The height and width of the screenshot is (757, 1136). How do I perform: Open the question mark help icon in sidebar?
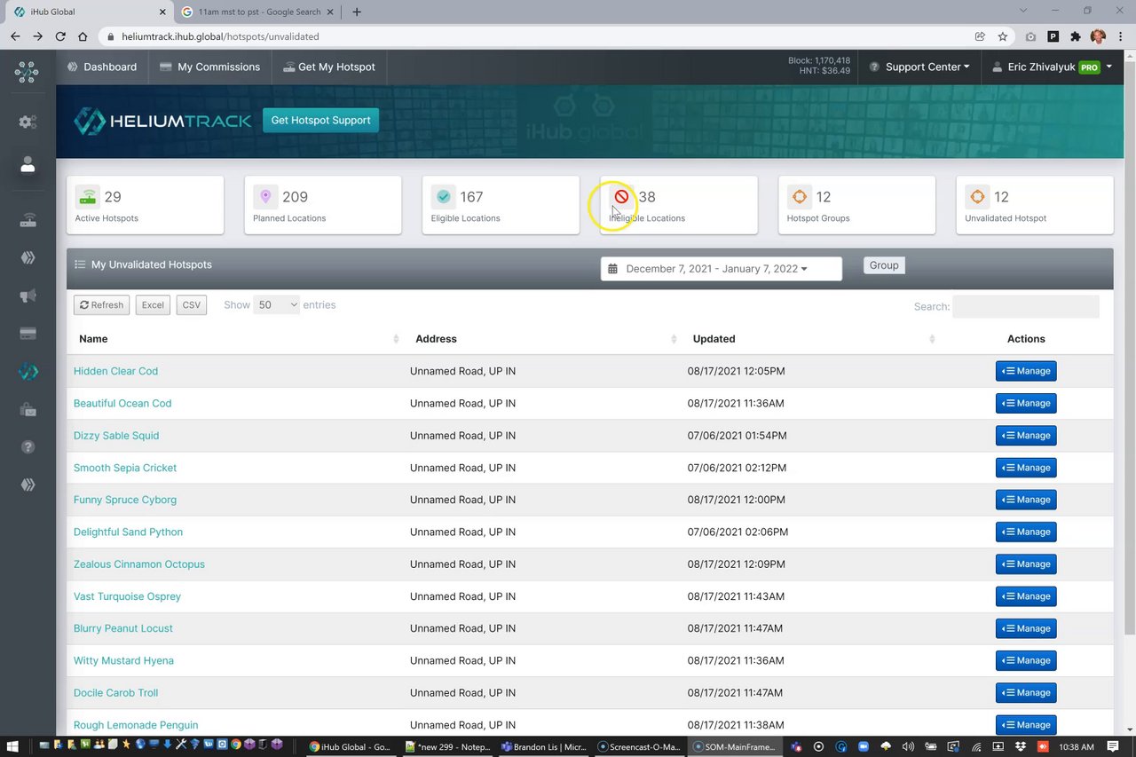tap(28, 447)
